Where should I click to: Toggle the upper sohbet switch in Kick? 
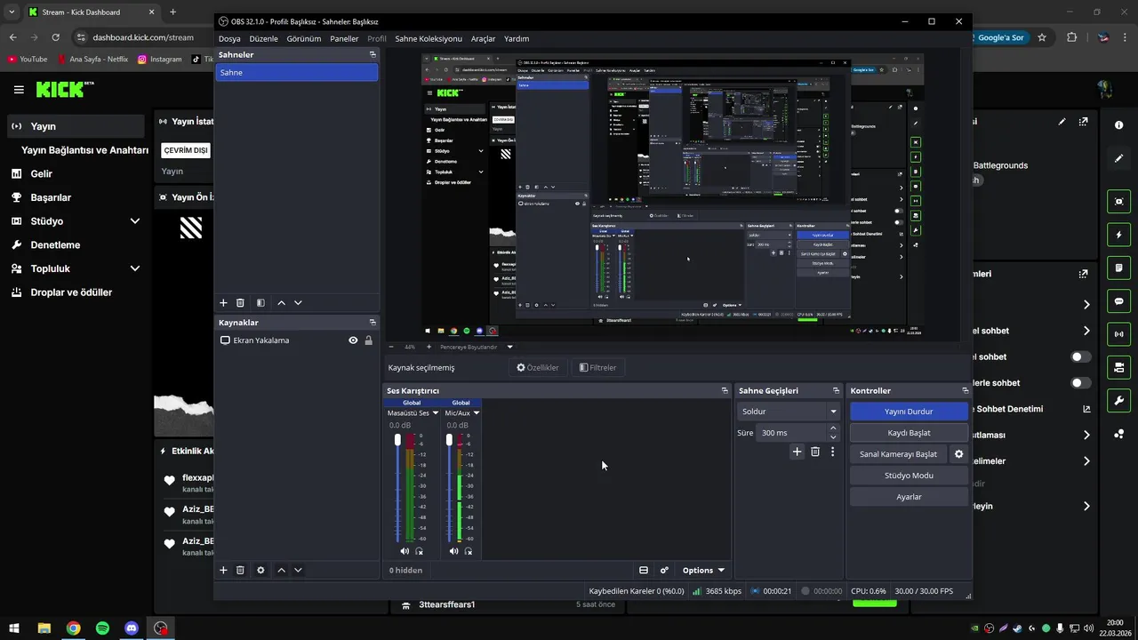point(1081,356)
